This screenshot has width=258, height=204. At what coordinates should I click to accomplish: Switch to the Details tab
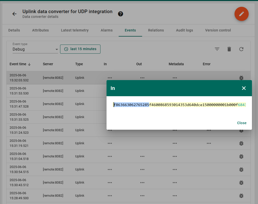(14, 30)
